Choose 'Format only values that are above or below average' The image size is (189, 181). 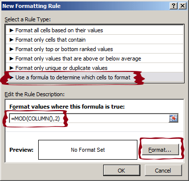coord(95,59)
